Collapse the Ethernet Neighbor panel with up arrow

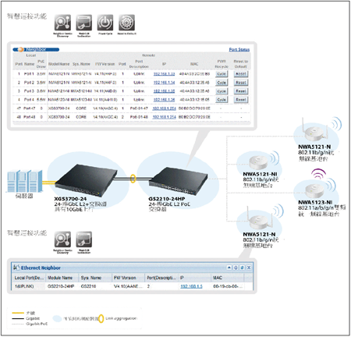(229, 268)
